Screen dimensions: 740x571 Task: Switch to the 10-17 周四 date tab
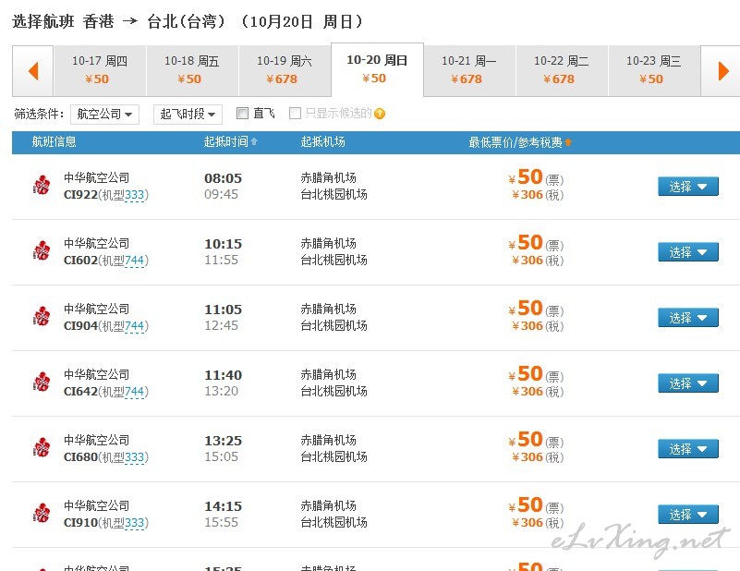coord(100,71)
